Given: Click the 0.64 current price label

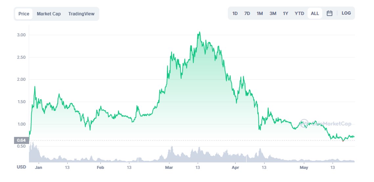Looking at the screenshot, I should click(x=21, y=141).
